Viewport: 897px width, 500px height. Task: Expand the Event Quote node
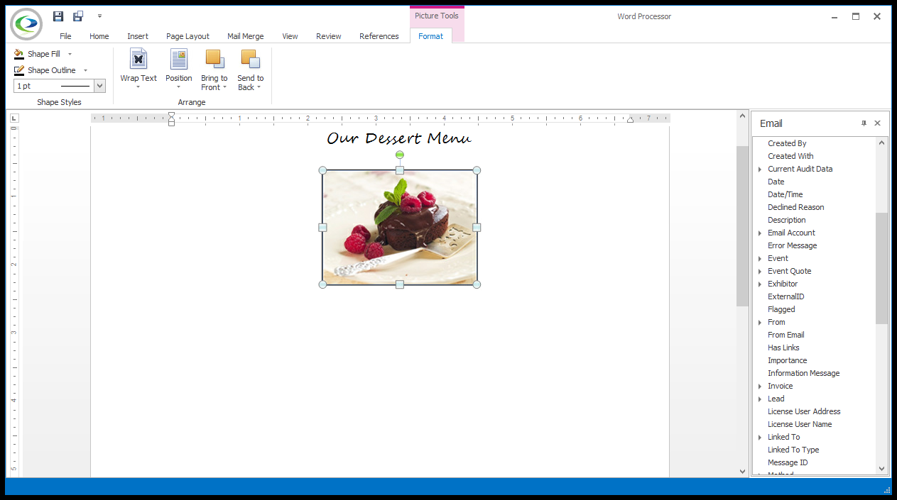click(x=760, y=271)
